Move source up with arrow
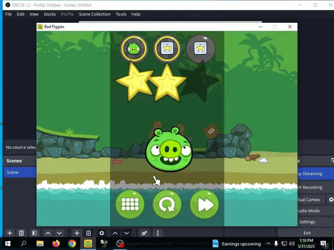Viewport: 334px width, 250px height. (115, 233)
